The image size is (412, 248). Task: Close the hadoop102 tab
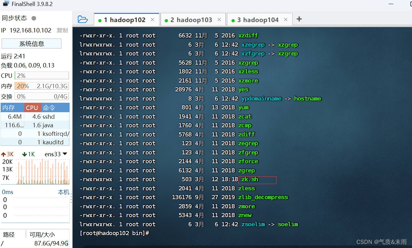coord(152,20)
